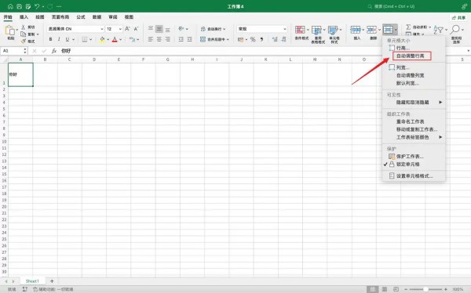Click the Home icon in title bar
The width and height of the screenshot is (471, 293).
click(10, 6)
